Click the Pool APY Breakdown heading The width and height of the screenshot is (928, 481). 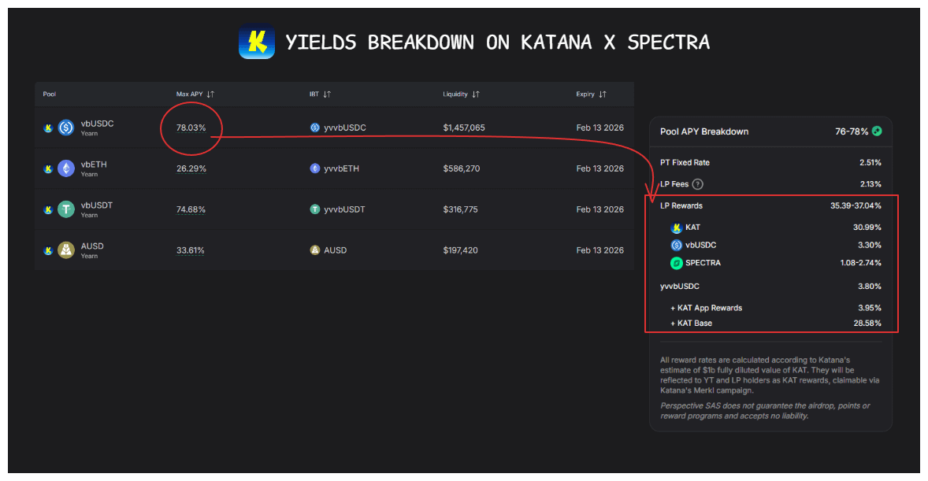(x=704, y=131)
